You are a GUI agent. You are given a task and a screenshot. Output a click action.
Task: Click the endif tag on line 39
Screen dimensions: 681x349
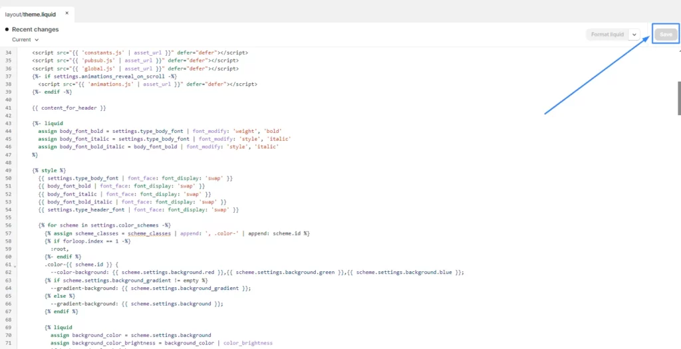click(x=52, y=92)
